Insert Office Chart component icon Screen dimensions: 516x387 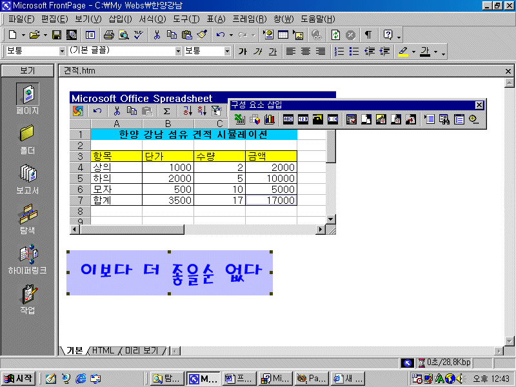(269, 119)
